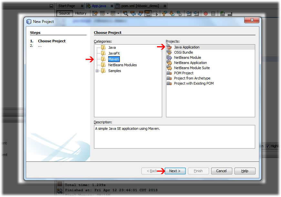Screen dimensions: 281x197
Task: Click the Java category folder icon
Action: pyautogui.click(x=103, y=47)
